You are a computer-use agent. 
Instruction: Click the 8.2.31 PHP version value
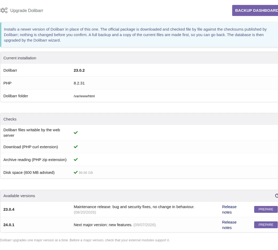tap(79, 83)
